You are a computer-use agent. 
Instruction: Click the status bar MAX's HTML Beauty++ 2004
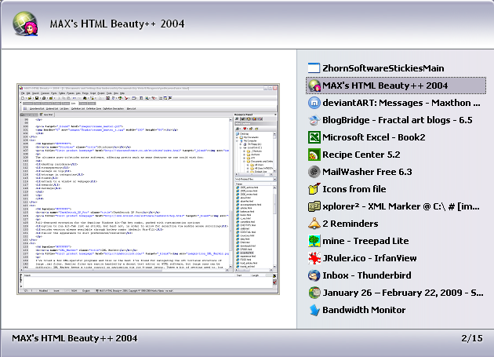(x=74, y=338)
